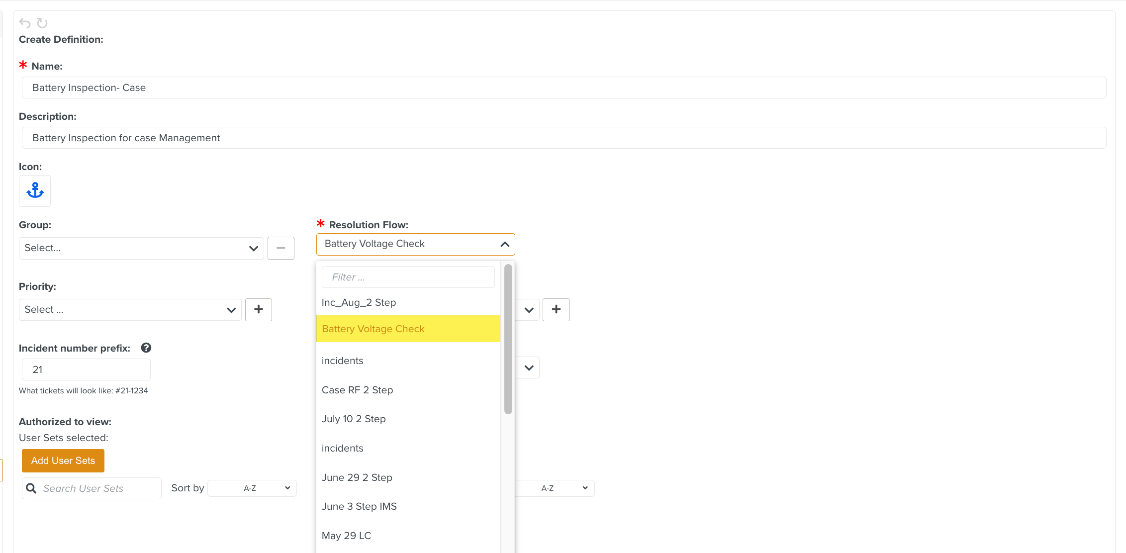Select highlighted Battery Voltage Check option
The height and width of the screenshot is (553, 1126).
tap(373, 329)
